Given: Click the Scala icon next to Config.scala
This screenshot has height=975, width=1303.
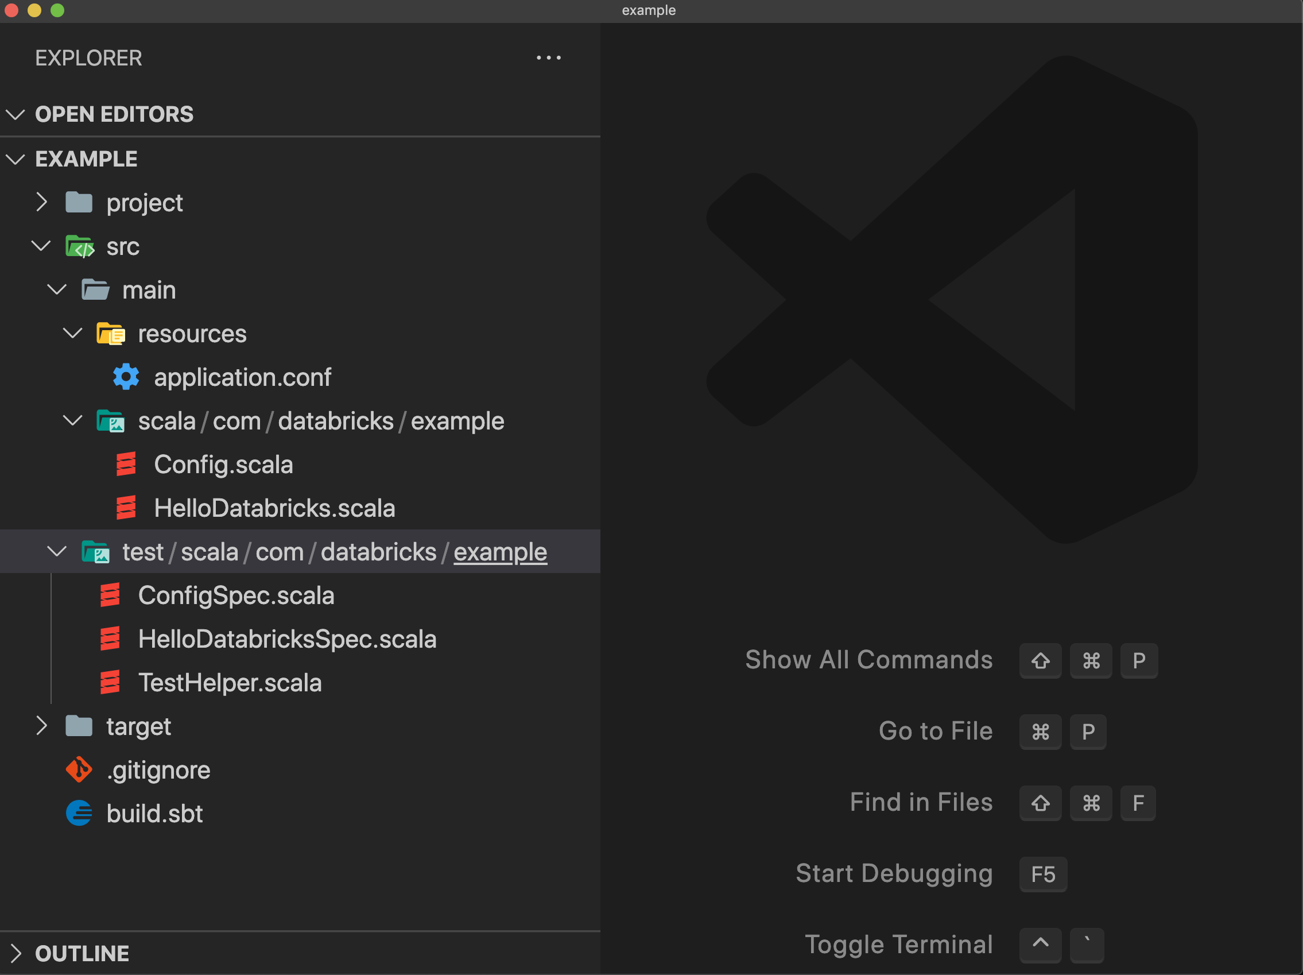Looking at the screenshot, I should coord(126,464).
